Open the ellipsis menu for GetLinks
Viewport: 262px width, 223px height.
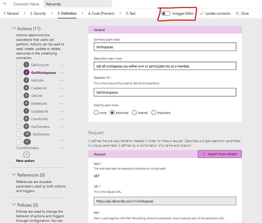[61, 81]
